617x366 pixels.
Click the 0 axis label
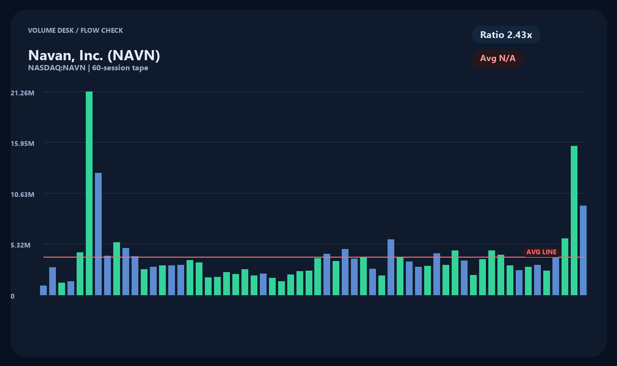click(x=13, y=296)
